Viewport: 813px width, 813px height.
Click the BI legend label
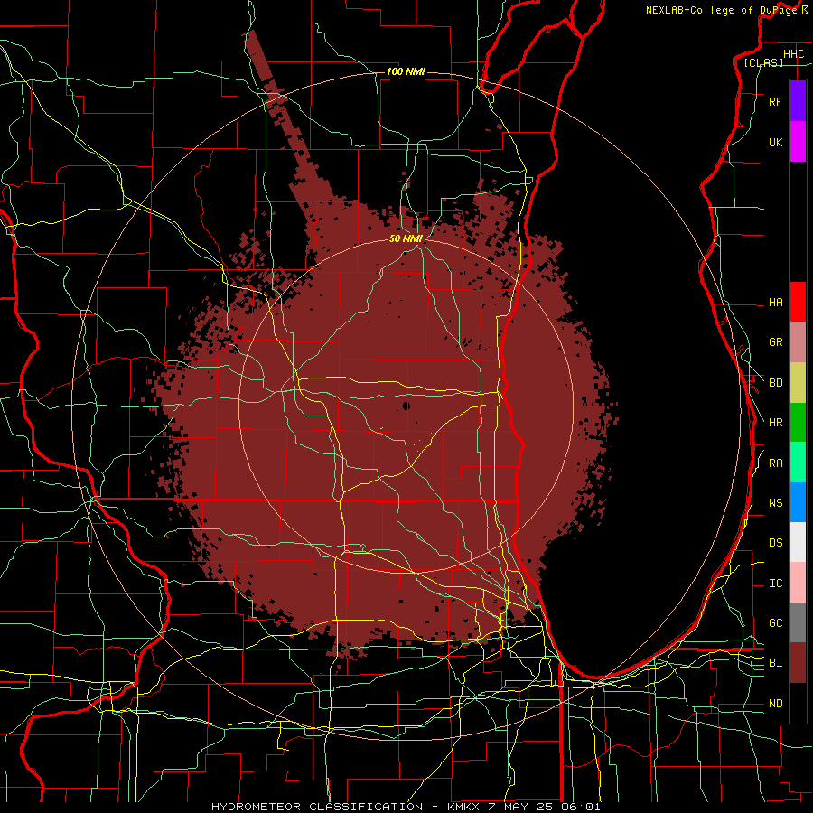coord(775,663)
